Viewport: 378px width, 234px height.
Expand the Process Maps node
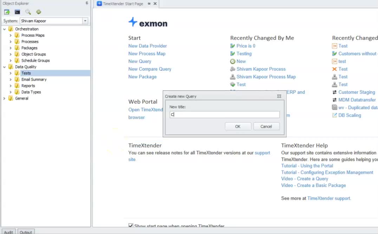(x=11, y=35)
